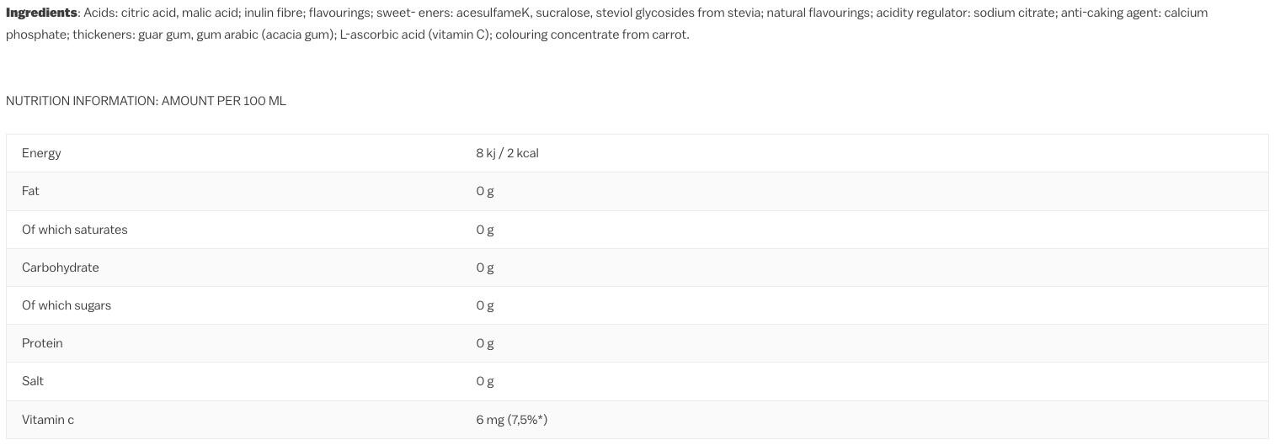Click the 0 g value for Fat
The image size is (1275, 445).
(485, 191)
